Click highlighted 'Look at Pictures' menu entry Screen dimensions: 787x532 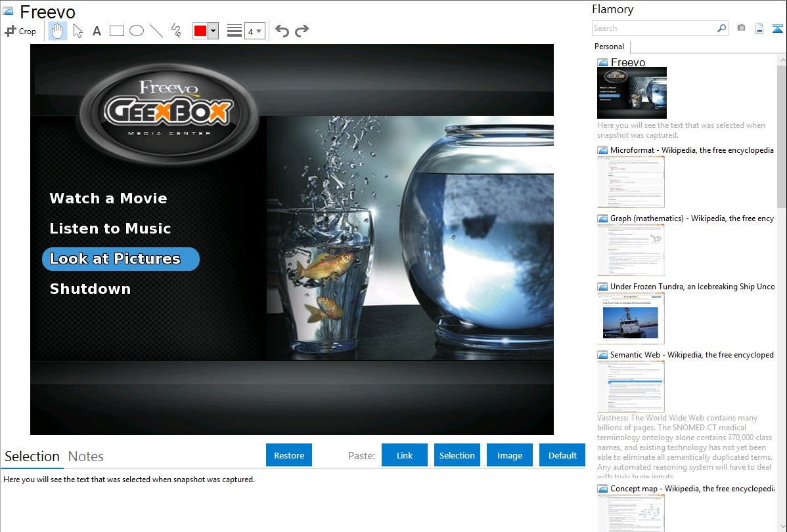(x=121, y=258)
